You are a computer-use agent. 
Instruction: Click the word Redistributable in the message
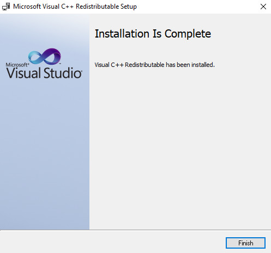(x=144, y=65)
